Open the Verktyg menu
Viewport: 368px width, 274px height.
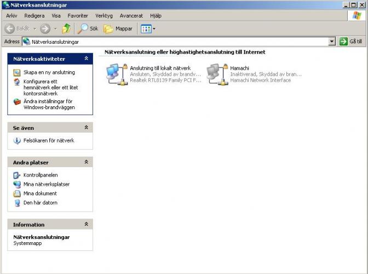pos(104,16)
